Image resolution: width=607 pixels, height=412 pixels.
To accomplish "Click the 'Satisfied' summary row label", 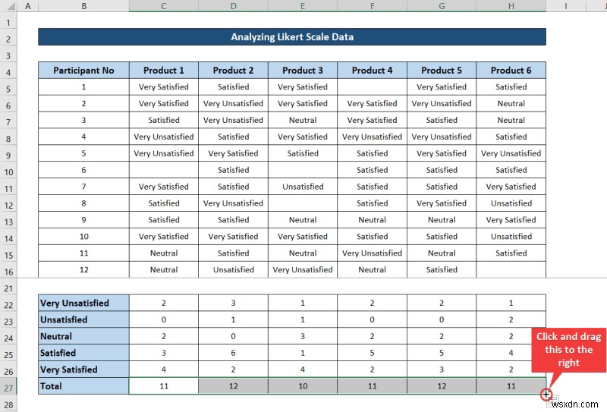I will click(83, 353).
